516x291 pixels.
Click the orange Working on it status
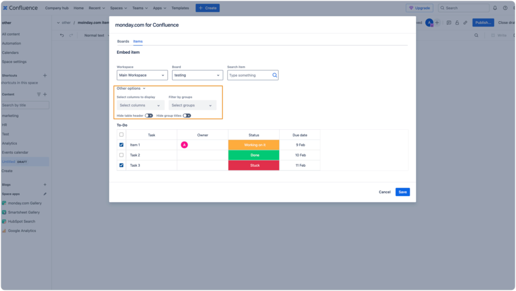point(254,144)
